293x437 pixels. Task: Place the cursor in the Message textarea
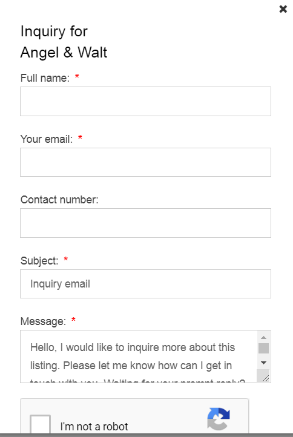pos(139,356)
